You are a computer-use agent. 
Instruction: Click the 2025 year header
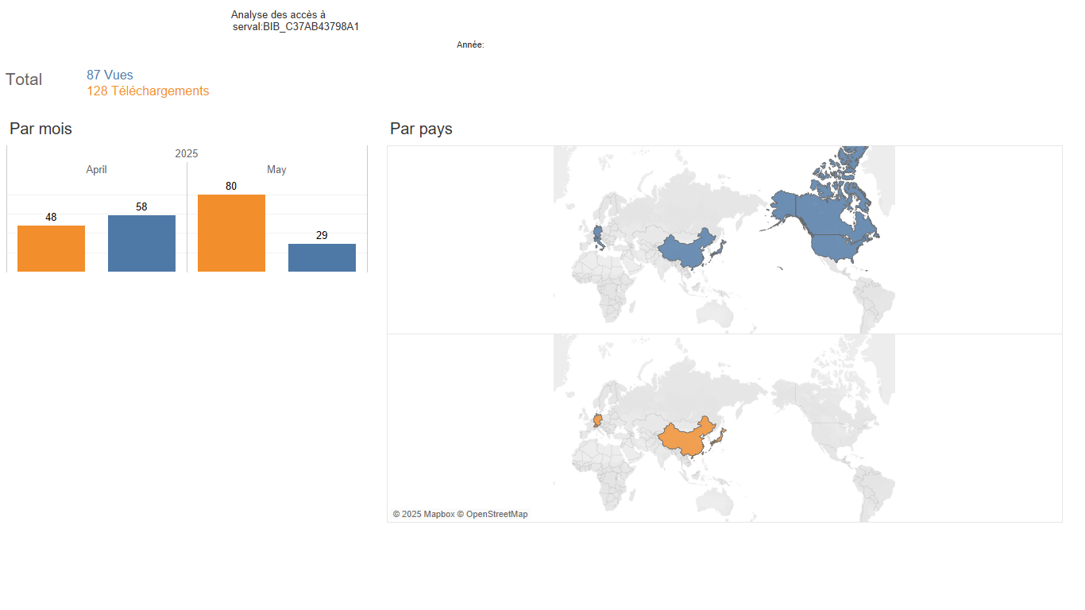[187, 153]
